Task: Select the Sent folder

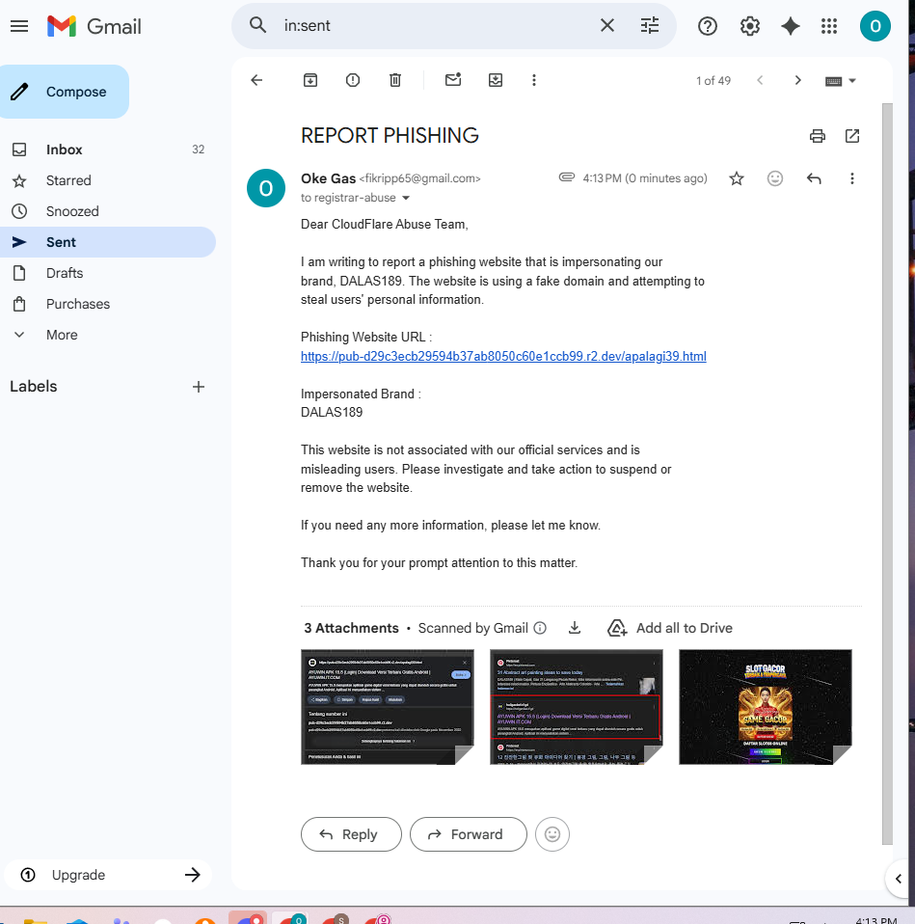Action: [x=108, y=242]
